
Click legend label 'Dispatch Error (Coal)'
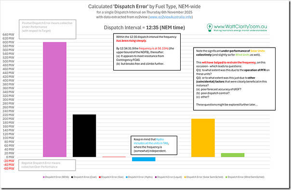(x=85, y=177)
